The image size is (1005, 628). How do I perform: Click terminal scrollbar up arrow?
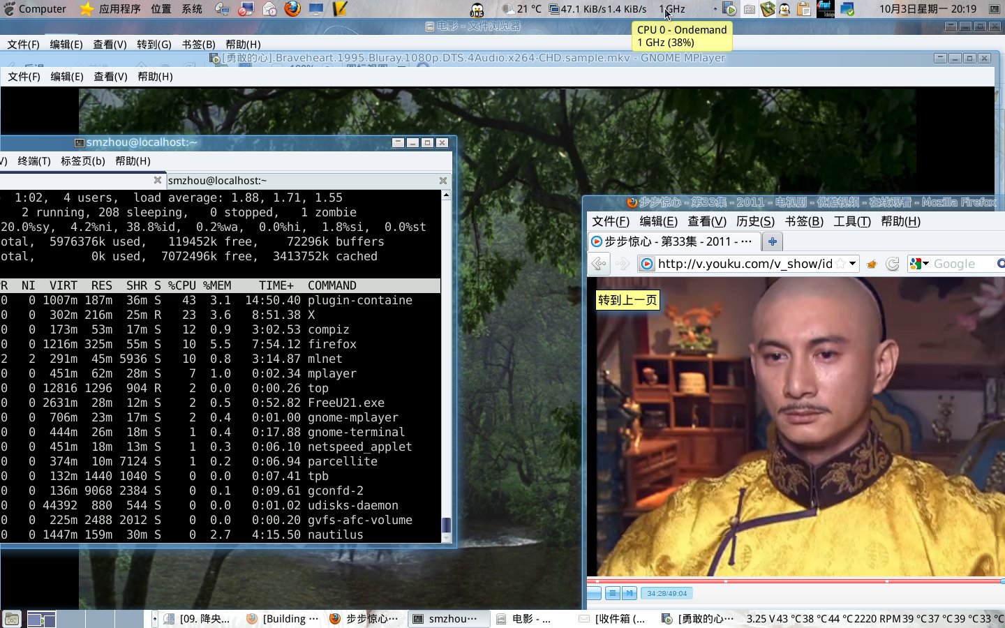[446, 195]
